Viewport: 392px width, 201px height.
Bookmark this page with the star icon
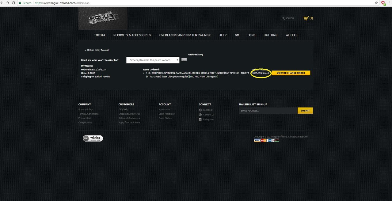(376, 3)
